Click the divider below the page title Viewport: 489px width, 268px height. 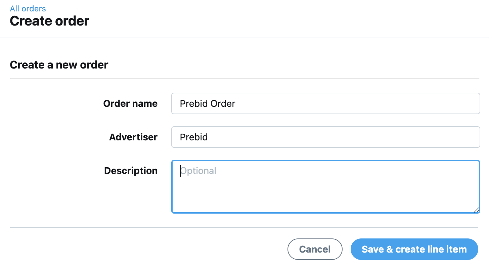coord(244,38)
